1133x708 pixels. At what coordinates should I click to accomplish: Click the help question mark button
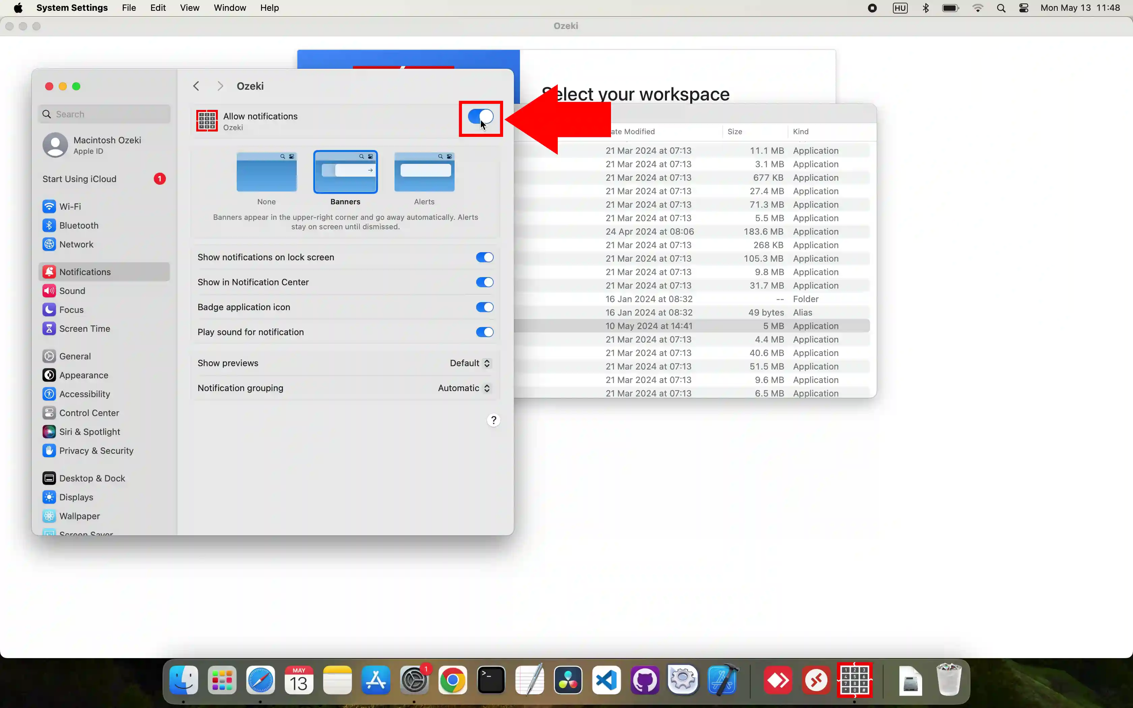[x=493, y=420]
